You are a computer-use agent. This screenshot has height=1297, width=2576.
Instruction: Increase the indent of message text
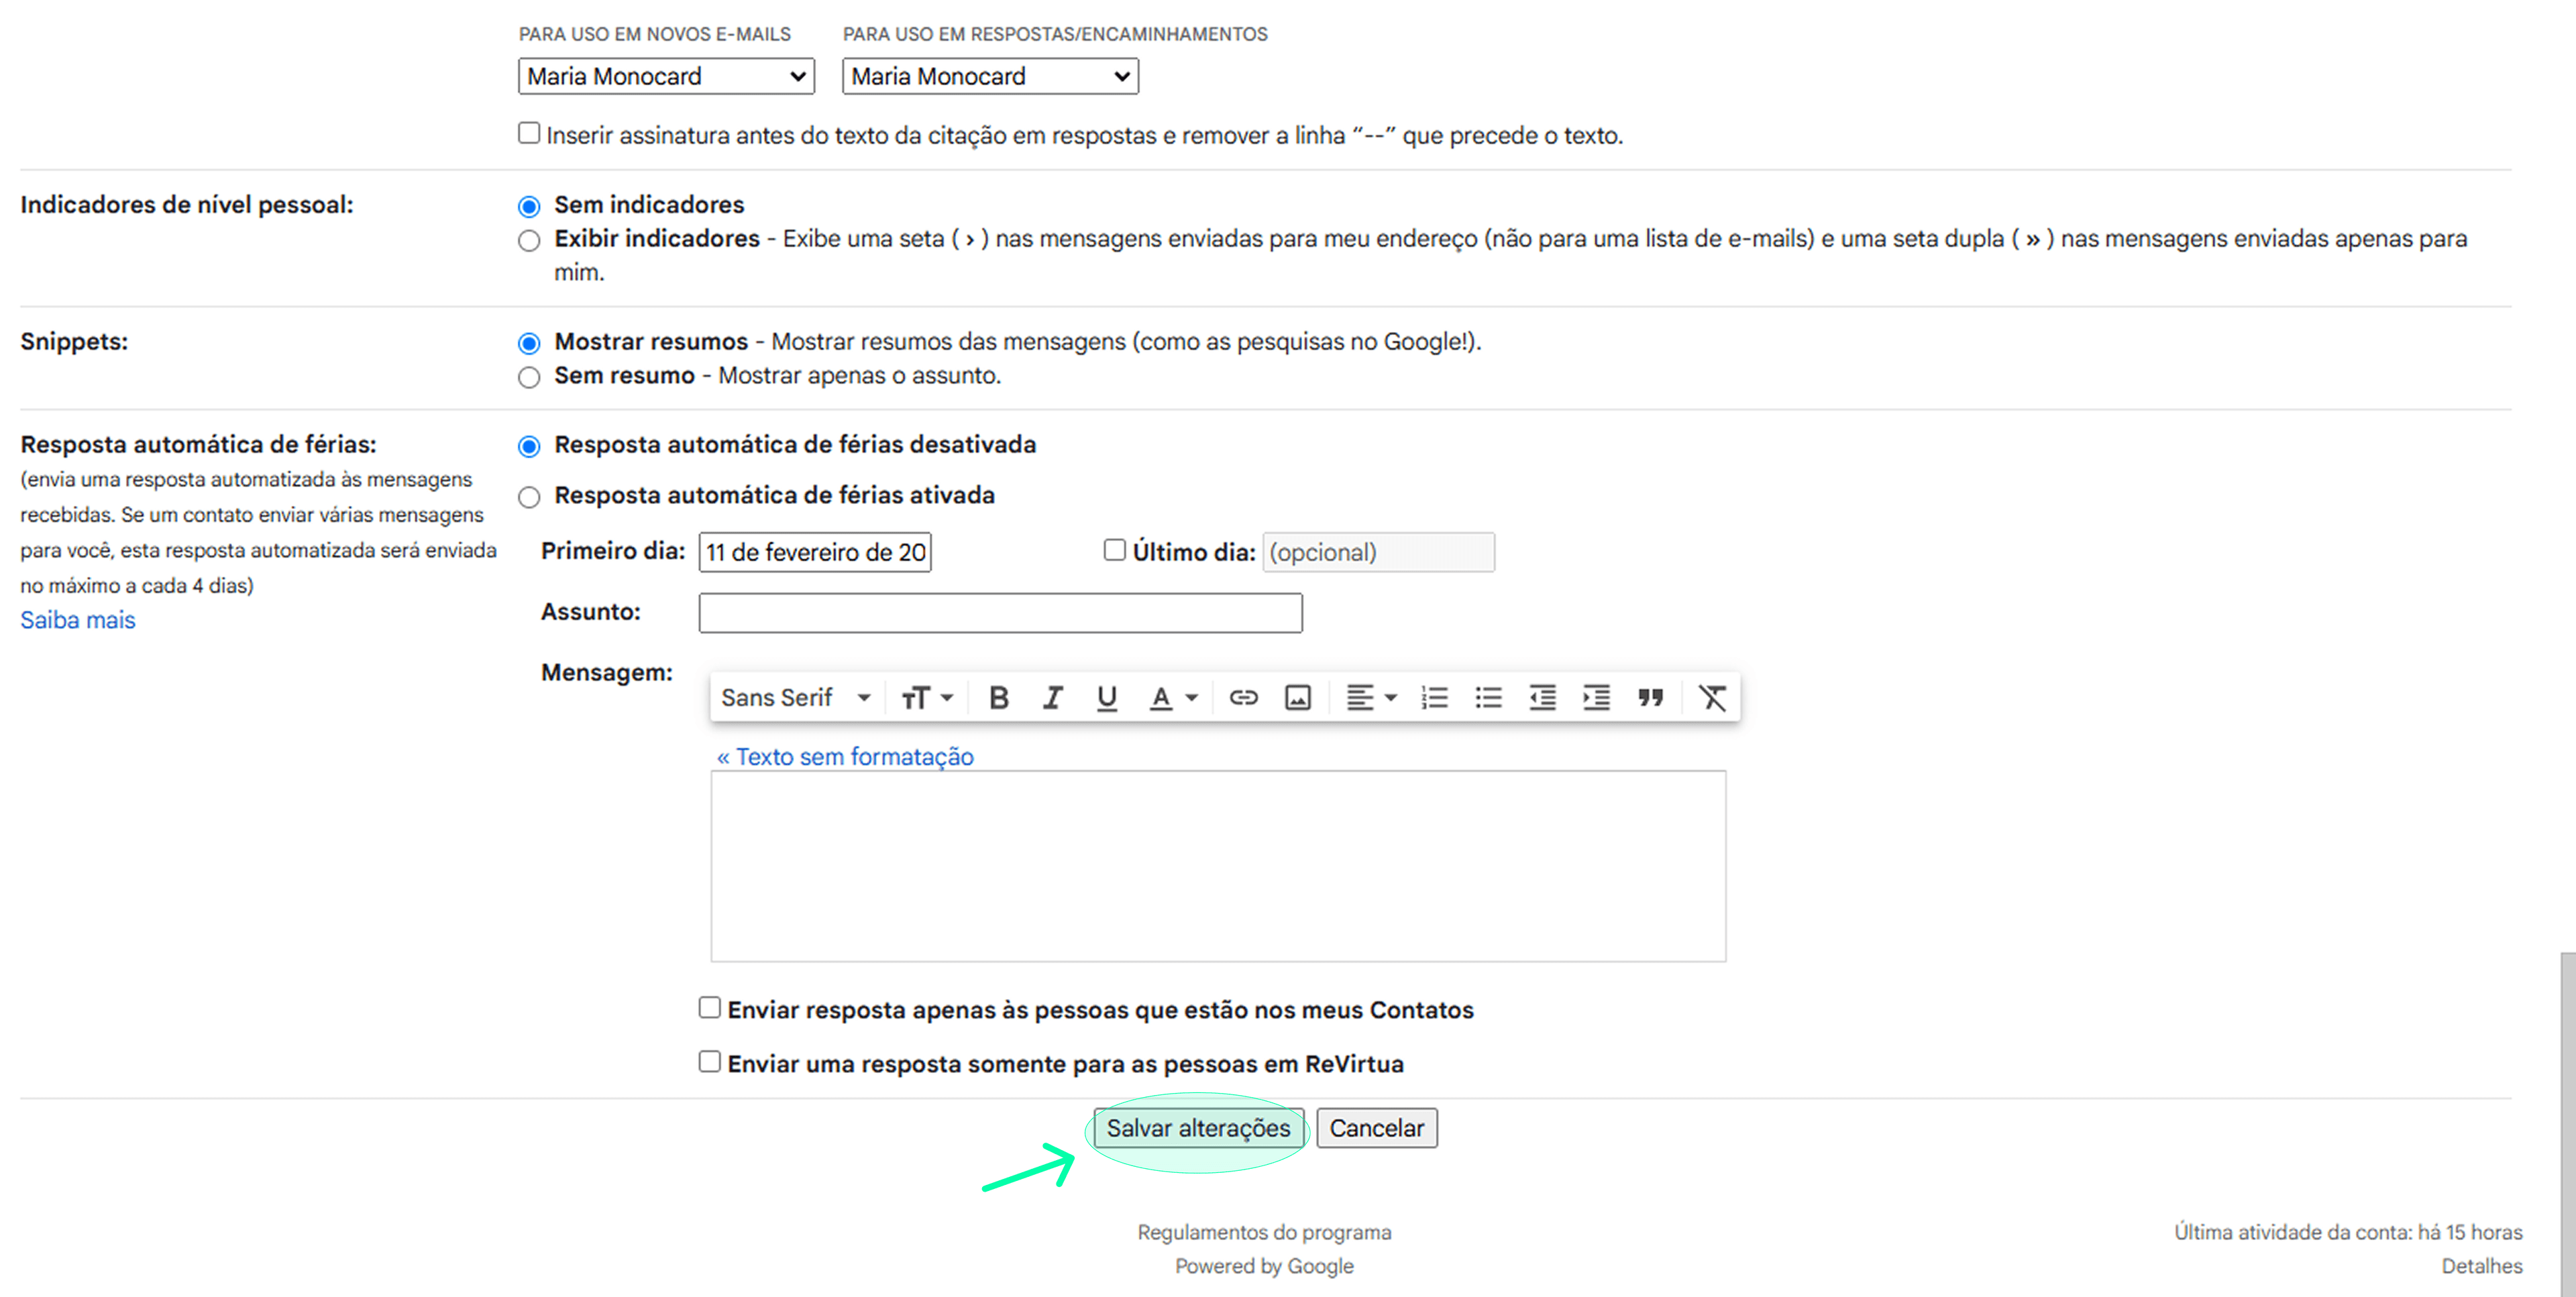tap(1596, 697)
